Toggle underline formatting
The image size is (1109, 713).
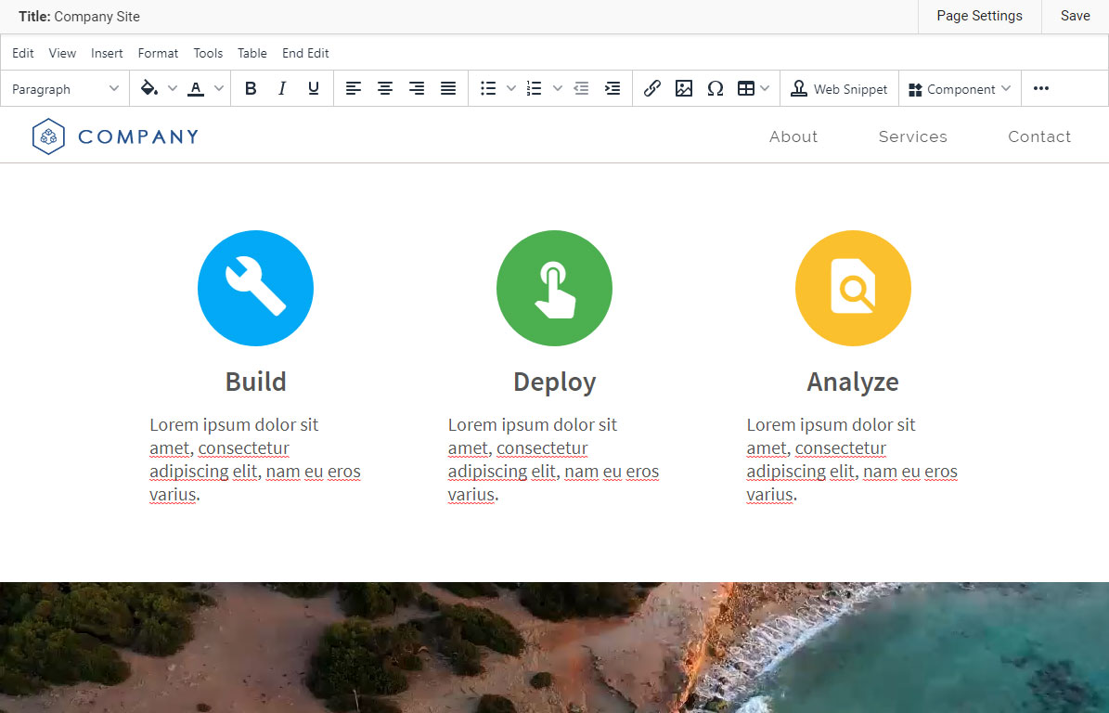(314, 89)
